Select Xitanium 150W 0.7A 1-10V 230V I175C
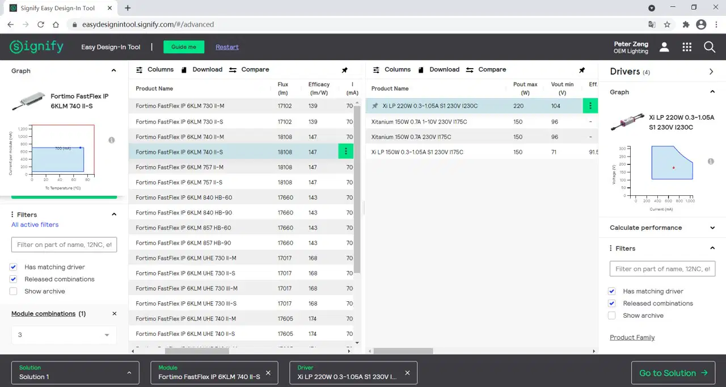Screen dimensions: 726x387 (x=482, y=121)
